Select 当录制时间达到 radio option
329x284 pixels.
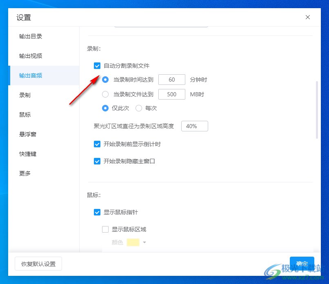tap(105, 80)
